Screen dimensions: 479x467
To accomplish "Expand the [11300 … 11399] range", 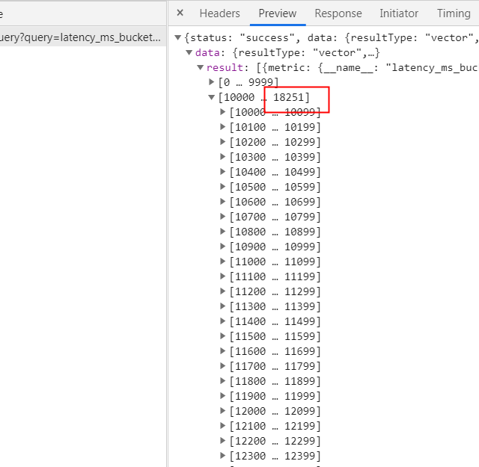I will coord(223,306).
